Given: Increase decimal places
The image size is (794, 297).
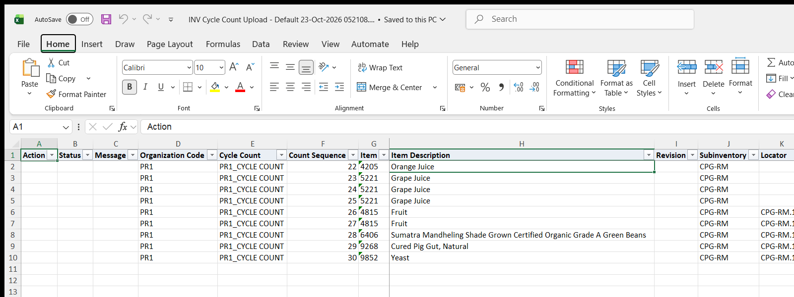Looking at the screenshot, I should pyautogui.click(x=519, y=88).
